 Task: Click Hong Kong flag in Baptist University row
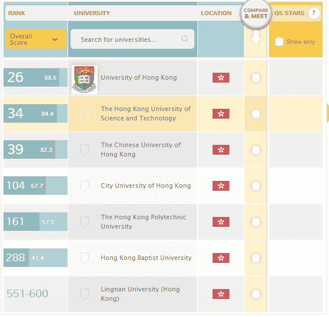point(221,258)
